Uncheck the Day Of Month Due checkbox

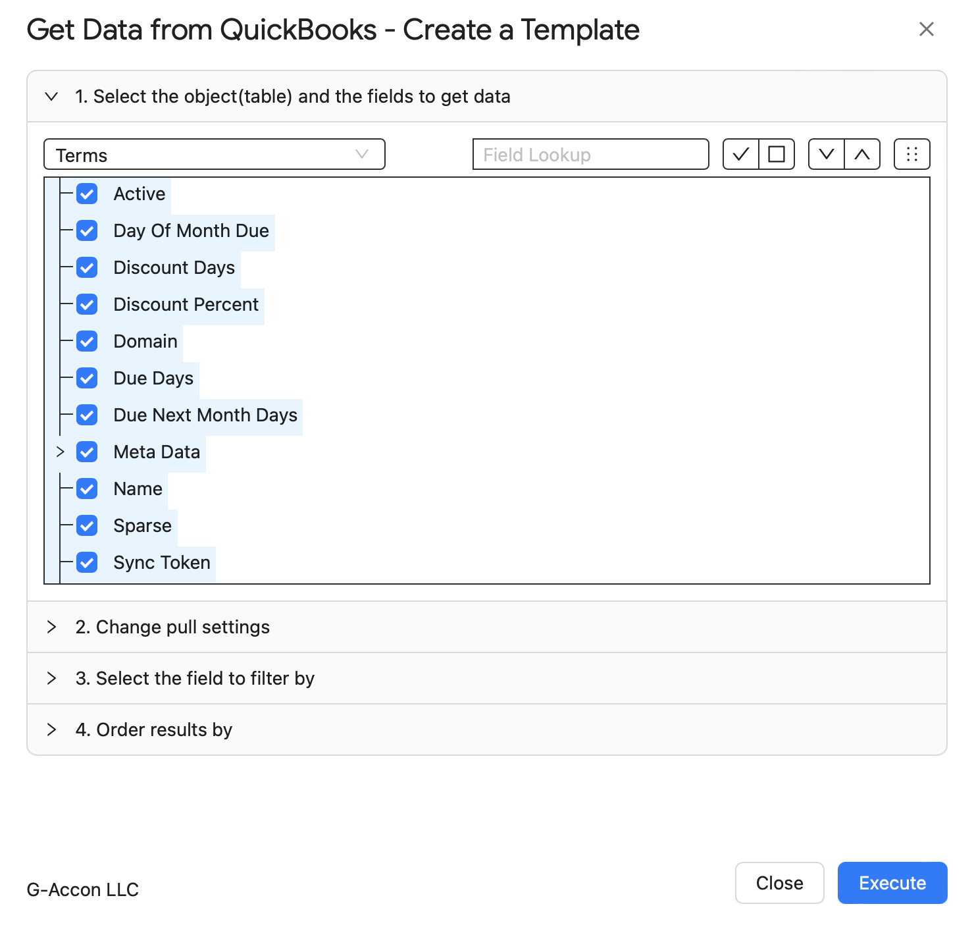[x=87, y=230]
